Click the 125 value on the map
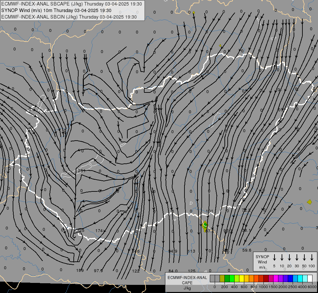 pos(192,271)
